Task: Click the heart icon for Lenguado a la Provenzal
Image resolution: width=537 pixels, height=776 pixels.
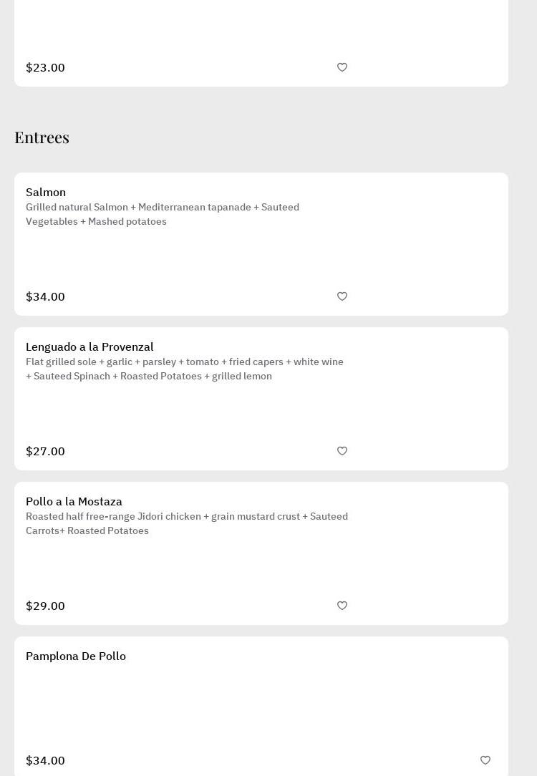Action: [342, 451]
